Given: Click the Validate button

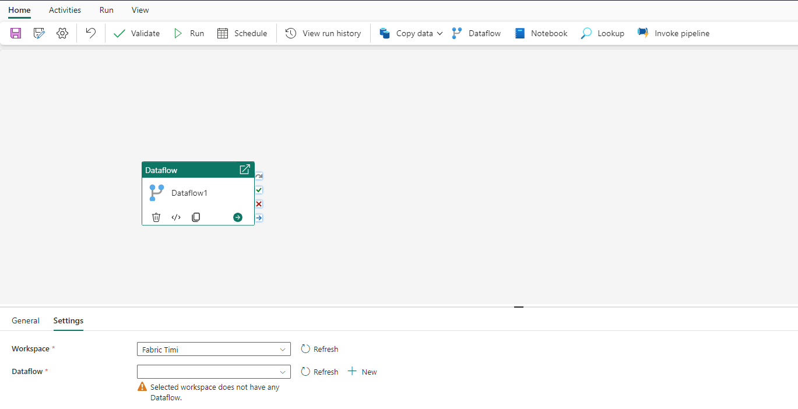Looking at the screenshot, I should [137, 33].
